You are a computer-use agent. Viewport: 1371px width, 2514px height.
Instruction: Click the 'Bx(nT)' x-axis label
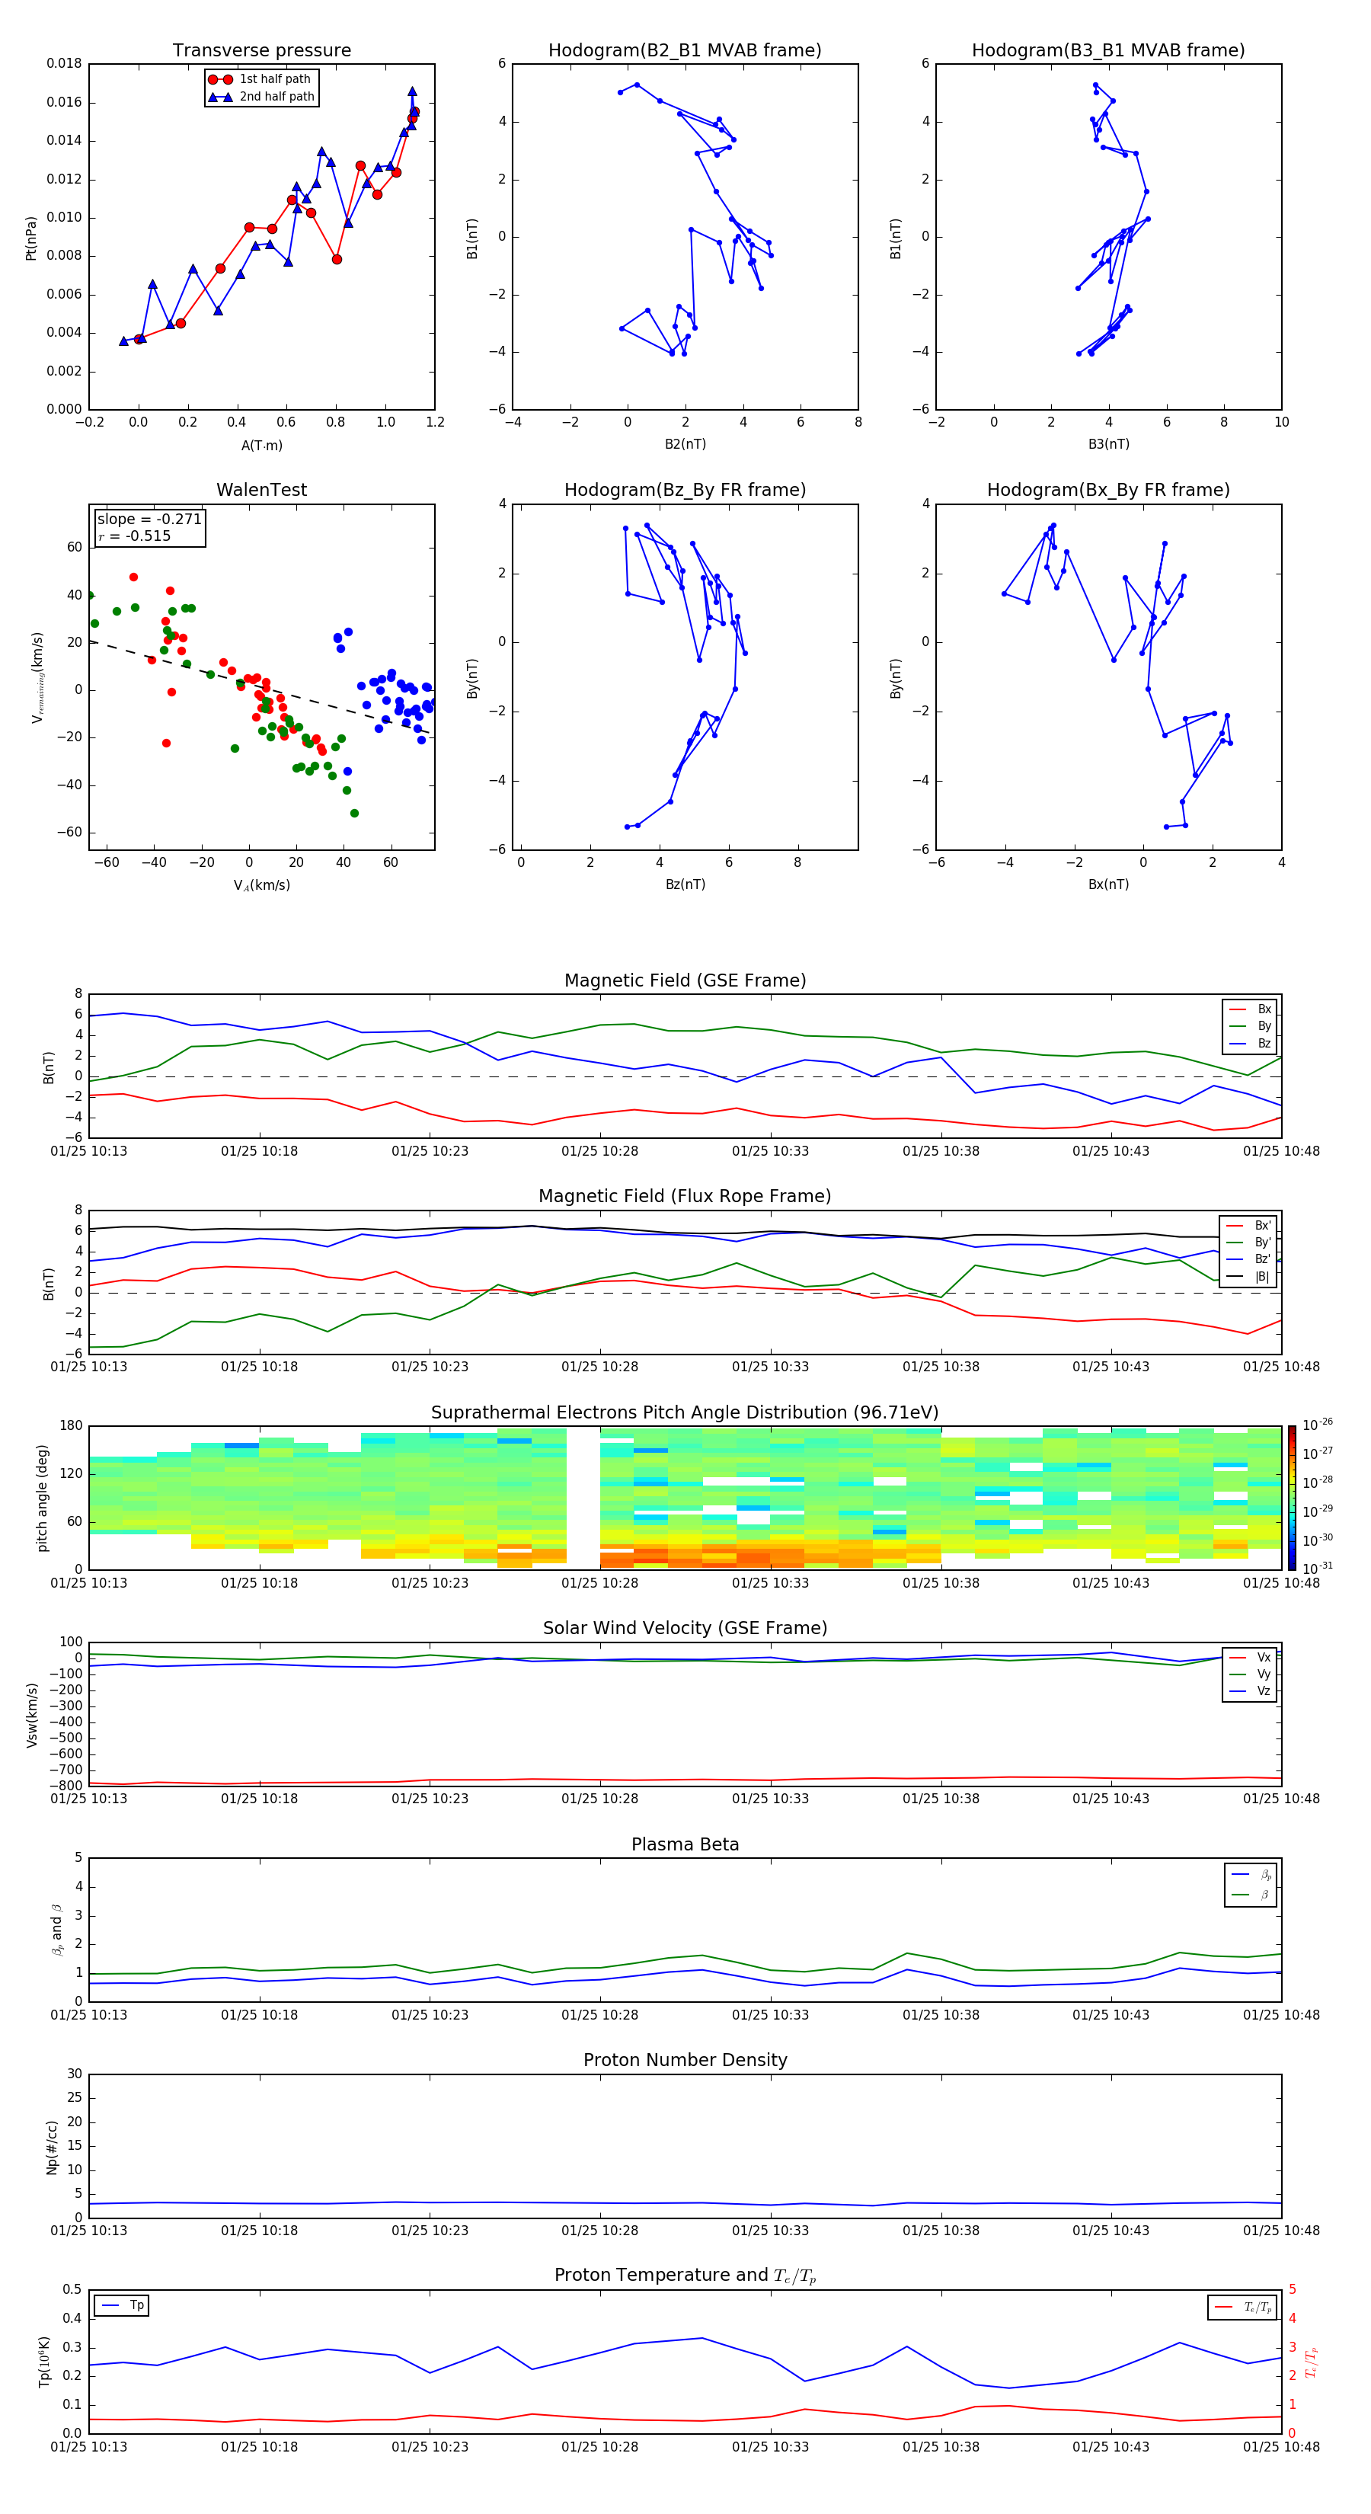[1108, 884]
